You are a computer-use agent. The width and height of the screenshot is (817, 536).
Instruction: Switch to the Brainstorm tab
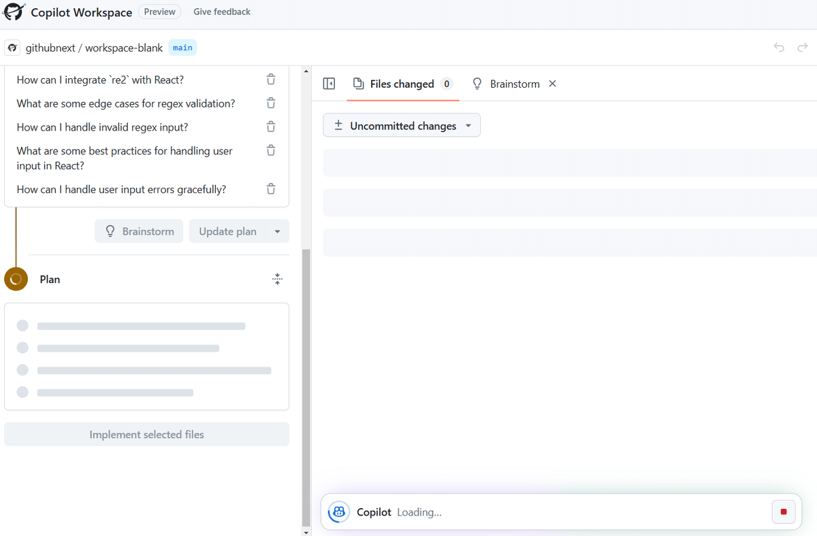(515, 84)
